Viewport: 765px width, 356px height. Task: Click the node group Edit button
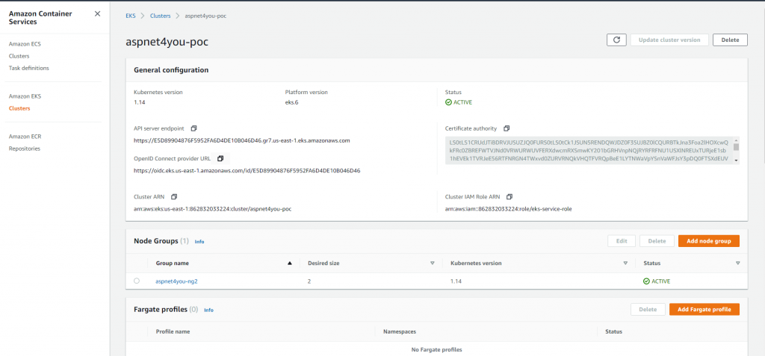(621, 241)
